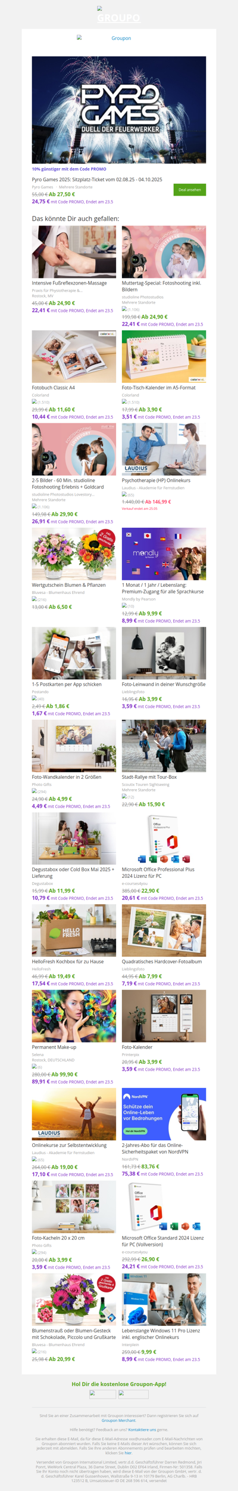Viewport: 238px width, 1491px height.
Task: Open the Pyro Games banner image
Action: click(119, 110)
